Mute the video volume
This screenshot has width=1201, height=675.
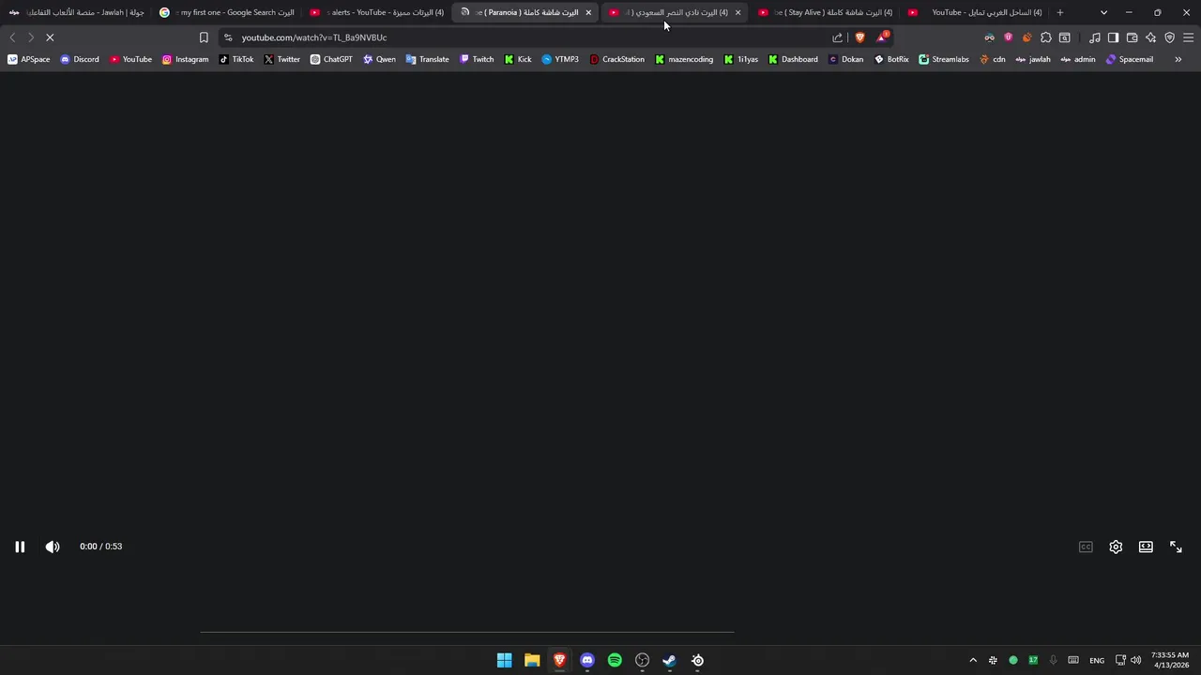pos(53,547)
